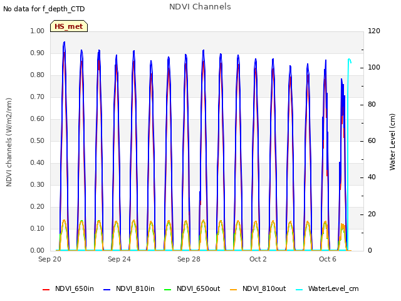Click the Oct 6 x-axis label
The image size is (401, 301).
[328, 259]
